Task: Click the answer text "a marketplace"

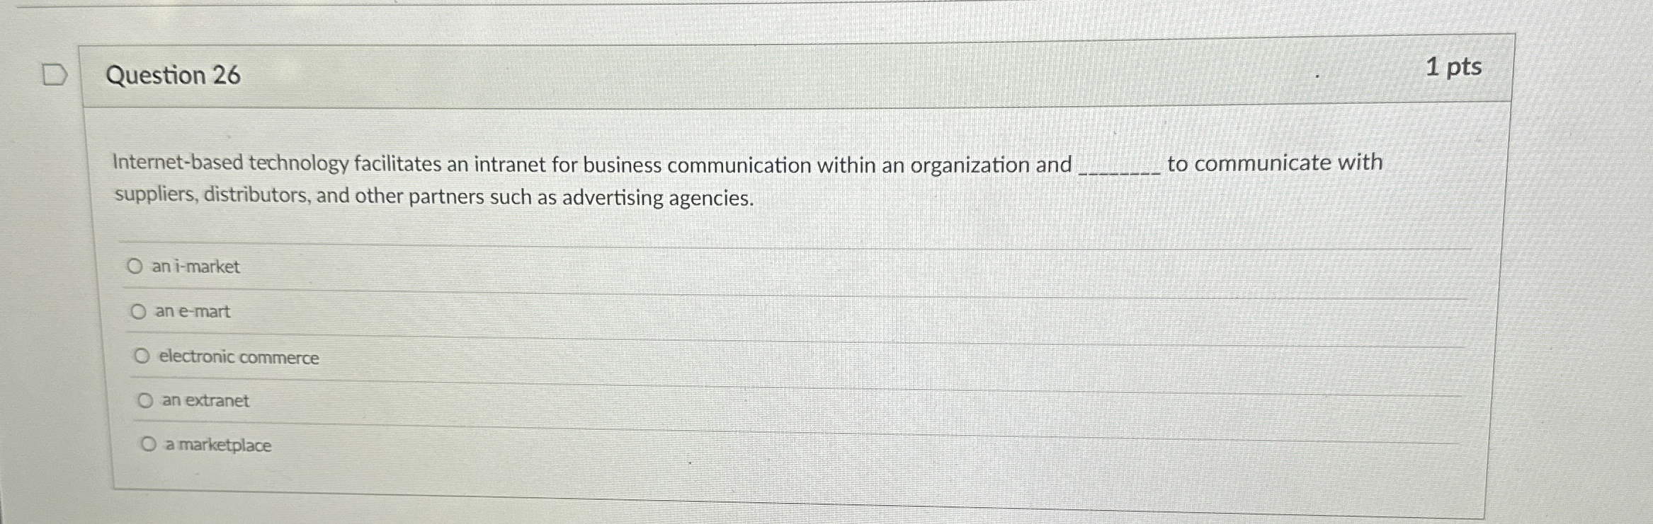Action: (x=218, y=445)
